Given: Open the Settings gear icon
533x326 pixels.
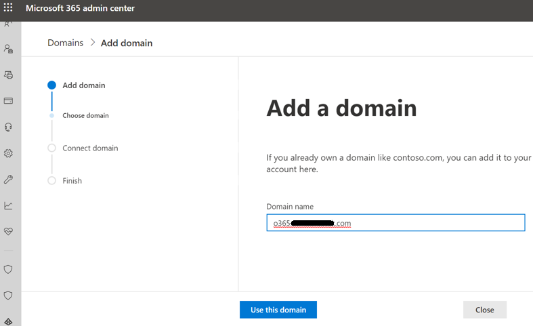Looking at the screenshot, I should [9, 153].
